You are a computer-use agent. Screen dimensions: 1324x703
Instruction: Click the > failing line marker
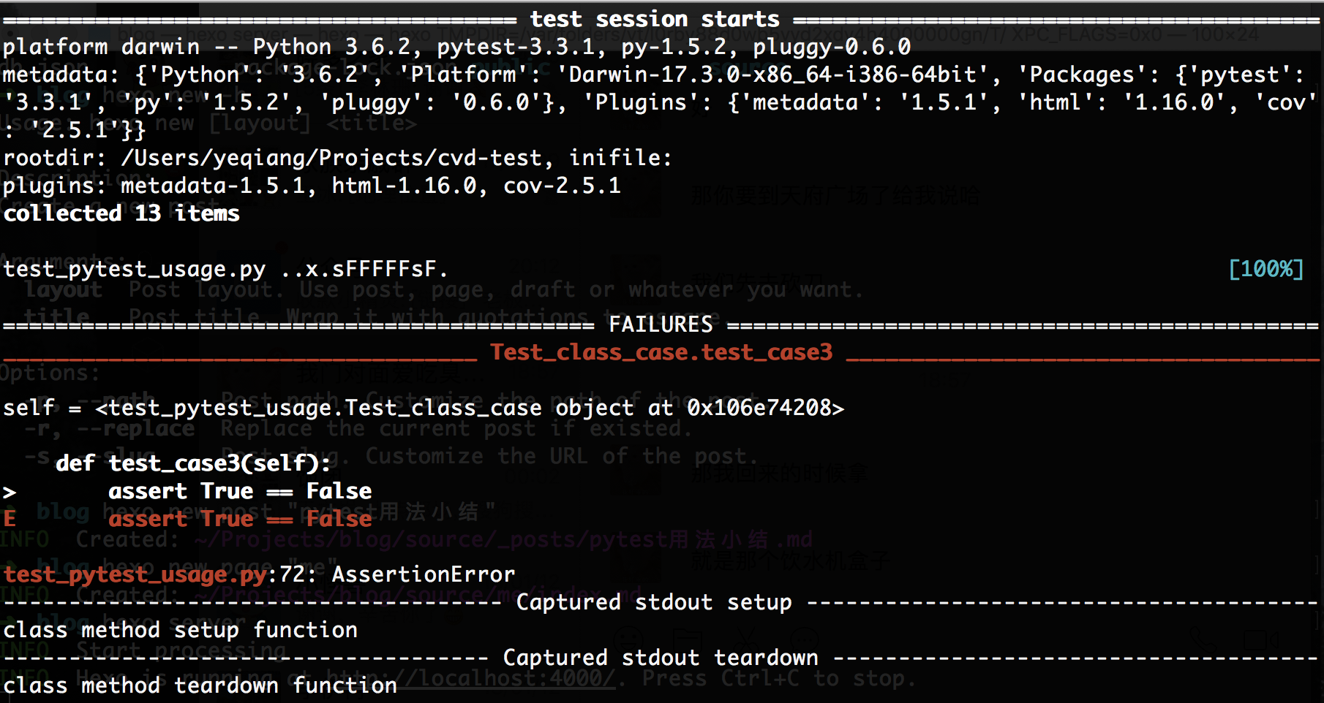pos(10,491)
